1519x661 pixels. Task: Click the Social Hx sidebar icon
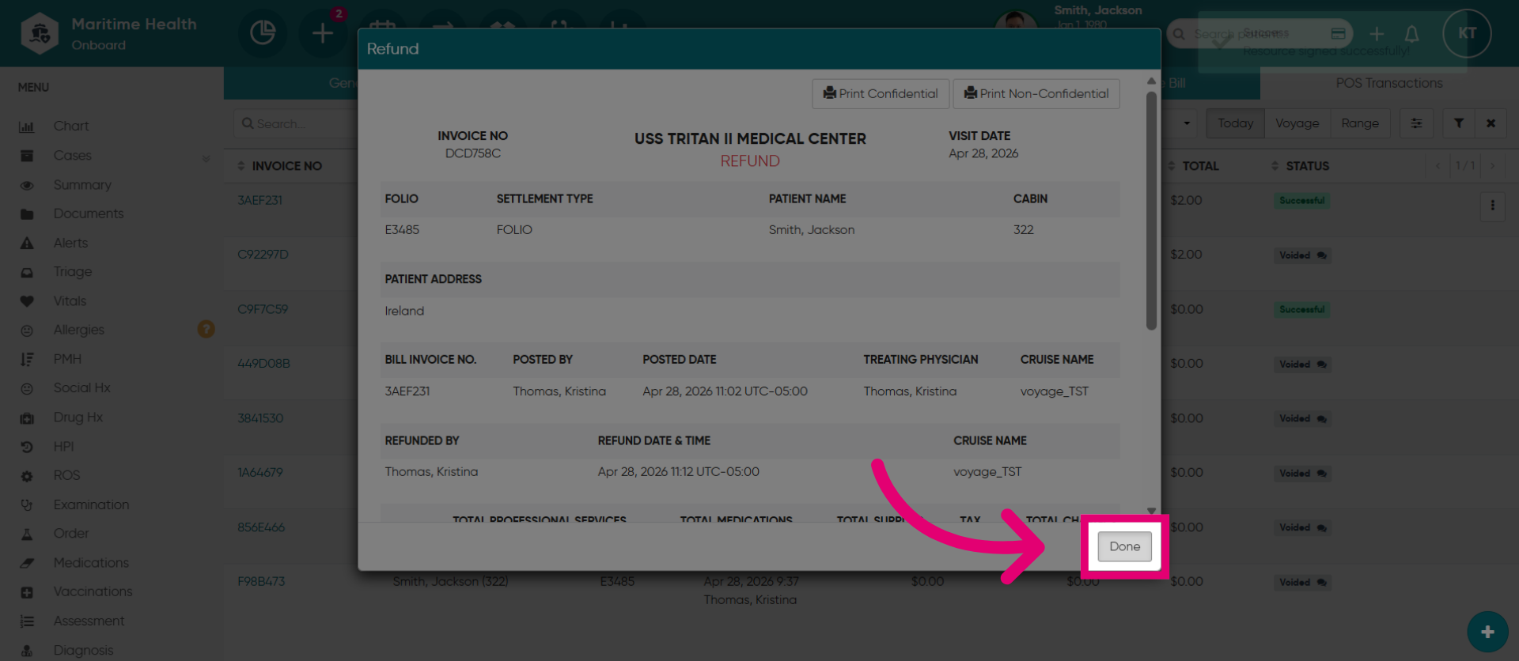[27, 388]
